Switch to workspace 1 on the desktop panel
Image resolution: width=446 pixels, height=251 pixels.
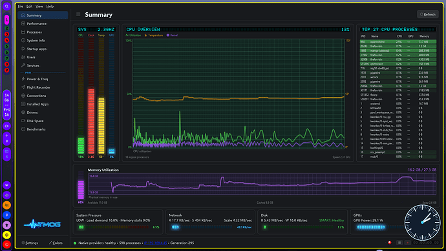[6, 20]
